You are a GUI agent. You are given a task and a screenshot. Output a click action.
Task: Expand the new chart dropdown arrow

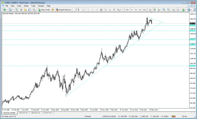tap(7, 10)
